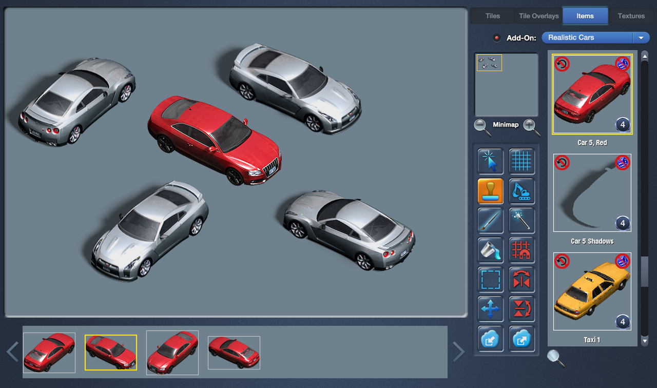Select the Car 5 Shadows item thumbnail
This screenshot has height=388, width=657.
click(x=592, y=193)
